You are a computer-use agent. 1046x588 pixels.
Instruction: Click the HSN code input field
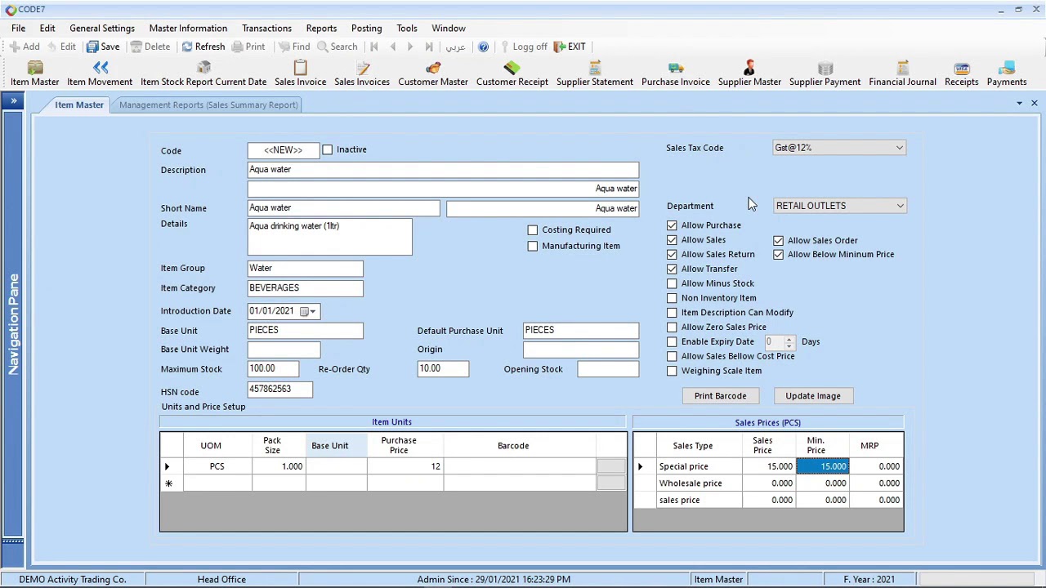point(279,390)
